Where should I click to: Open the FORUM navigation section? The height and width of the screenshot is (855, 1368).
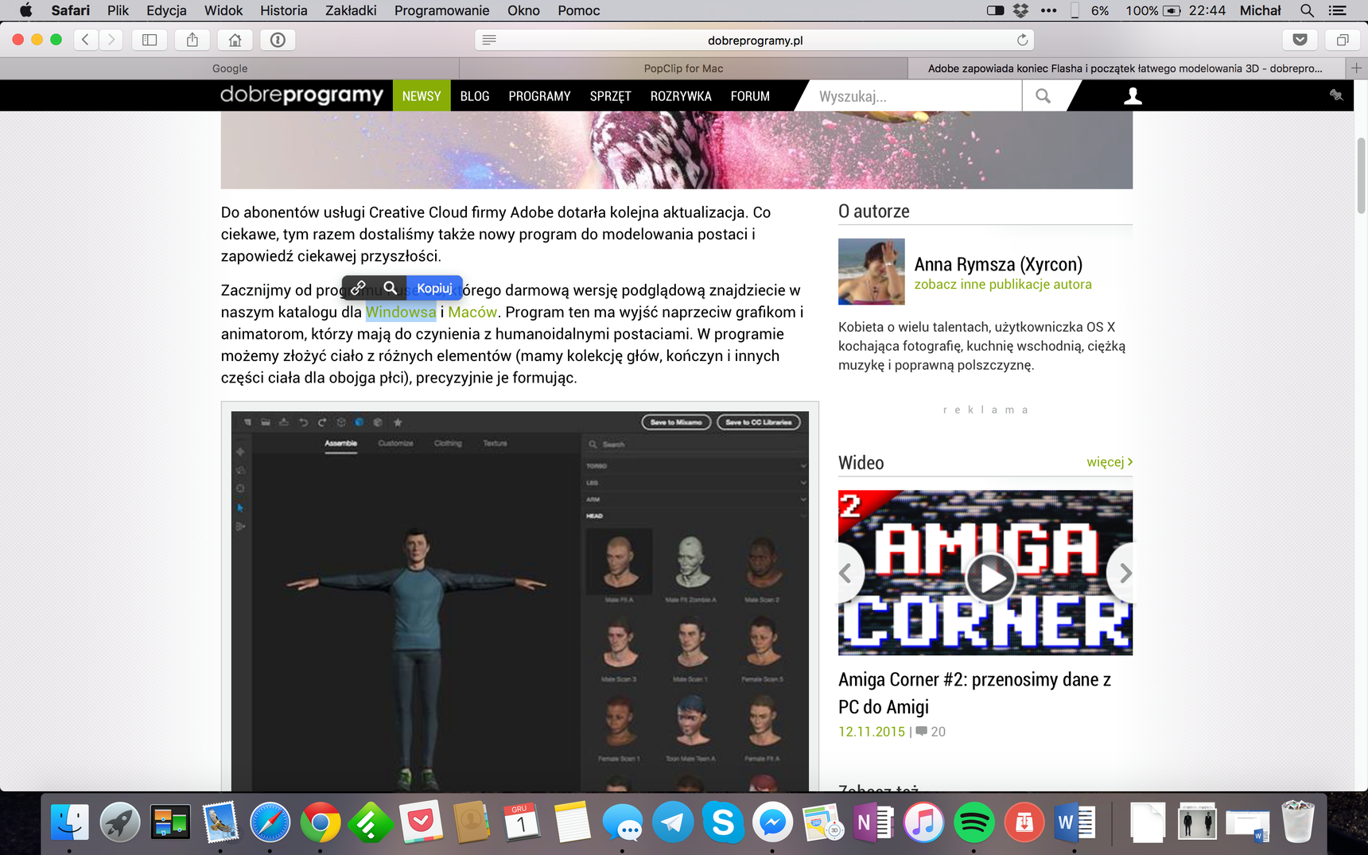tap(750, 96)
